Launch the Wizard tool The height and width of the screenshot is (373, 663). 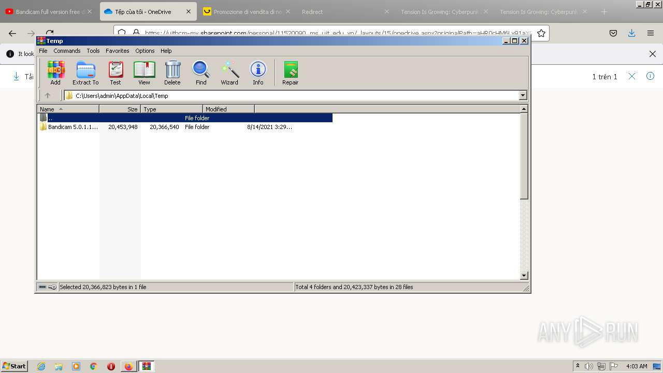[x=229, y=73]
